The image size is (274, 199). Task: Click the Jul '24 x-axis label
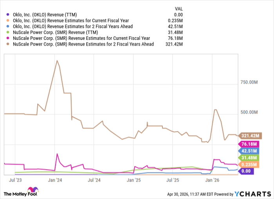click(94, 180)
